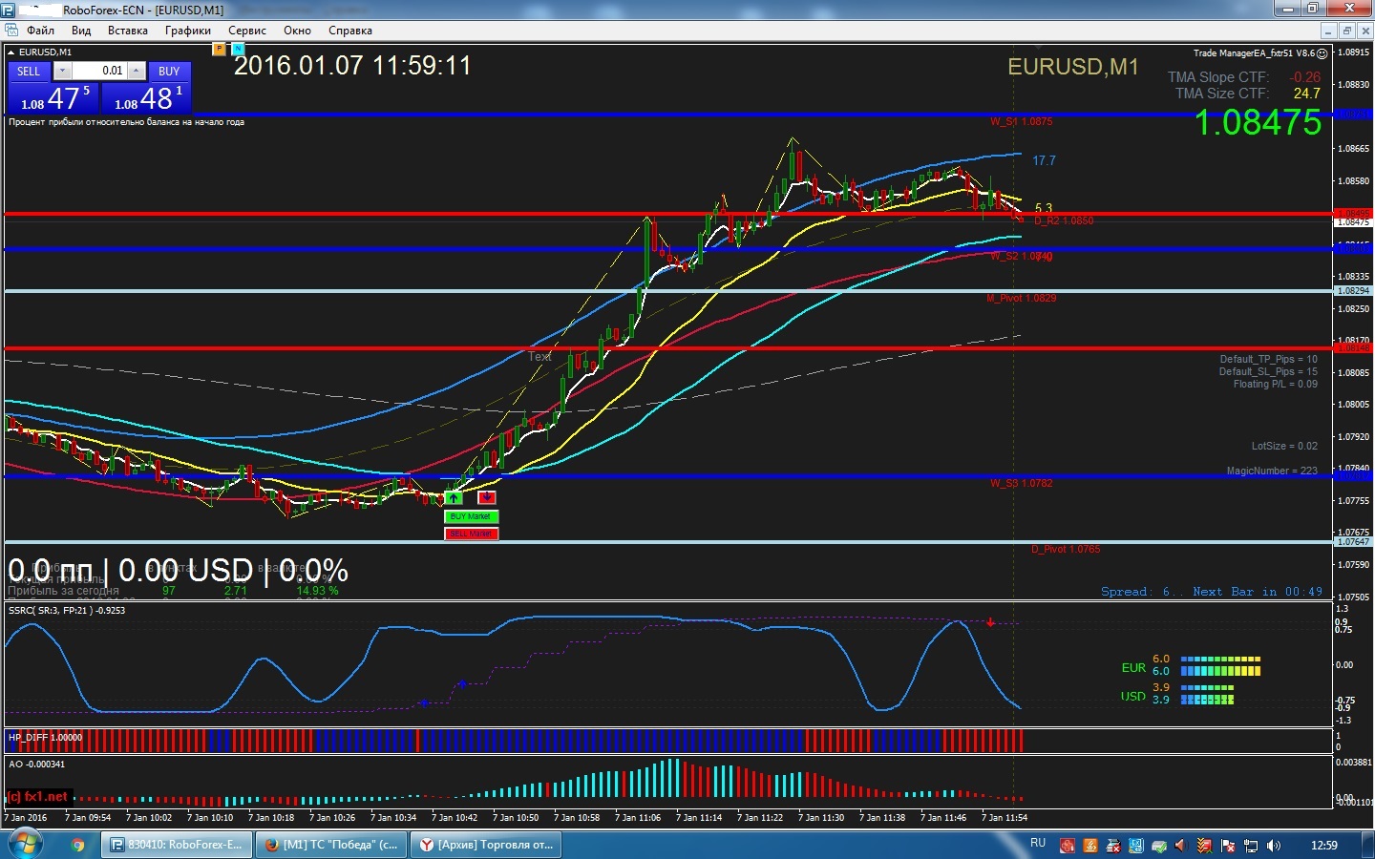Click the buy price 1.08 48 tile
The image size is (1375, 859).
[146, 98]
